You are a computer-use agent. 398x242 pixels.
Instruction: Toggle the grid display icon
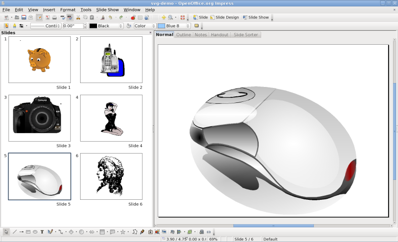(155, 17)
